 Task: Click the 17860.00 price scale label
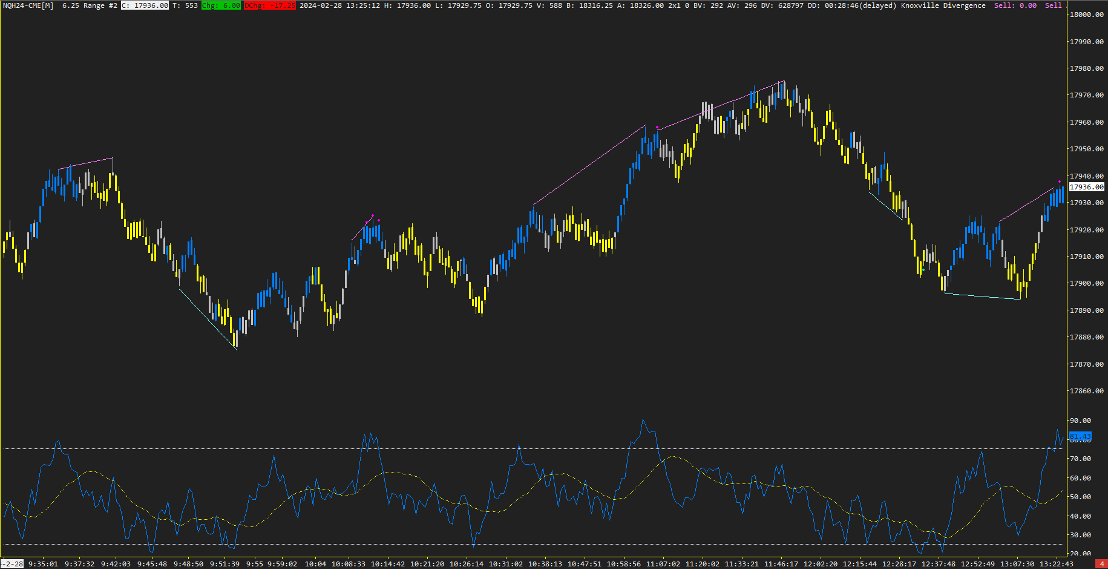pos(1086,391)
